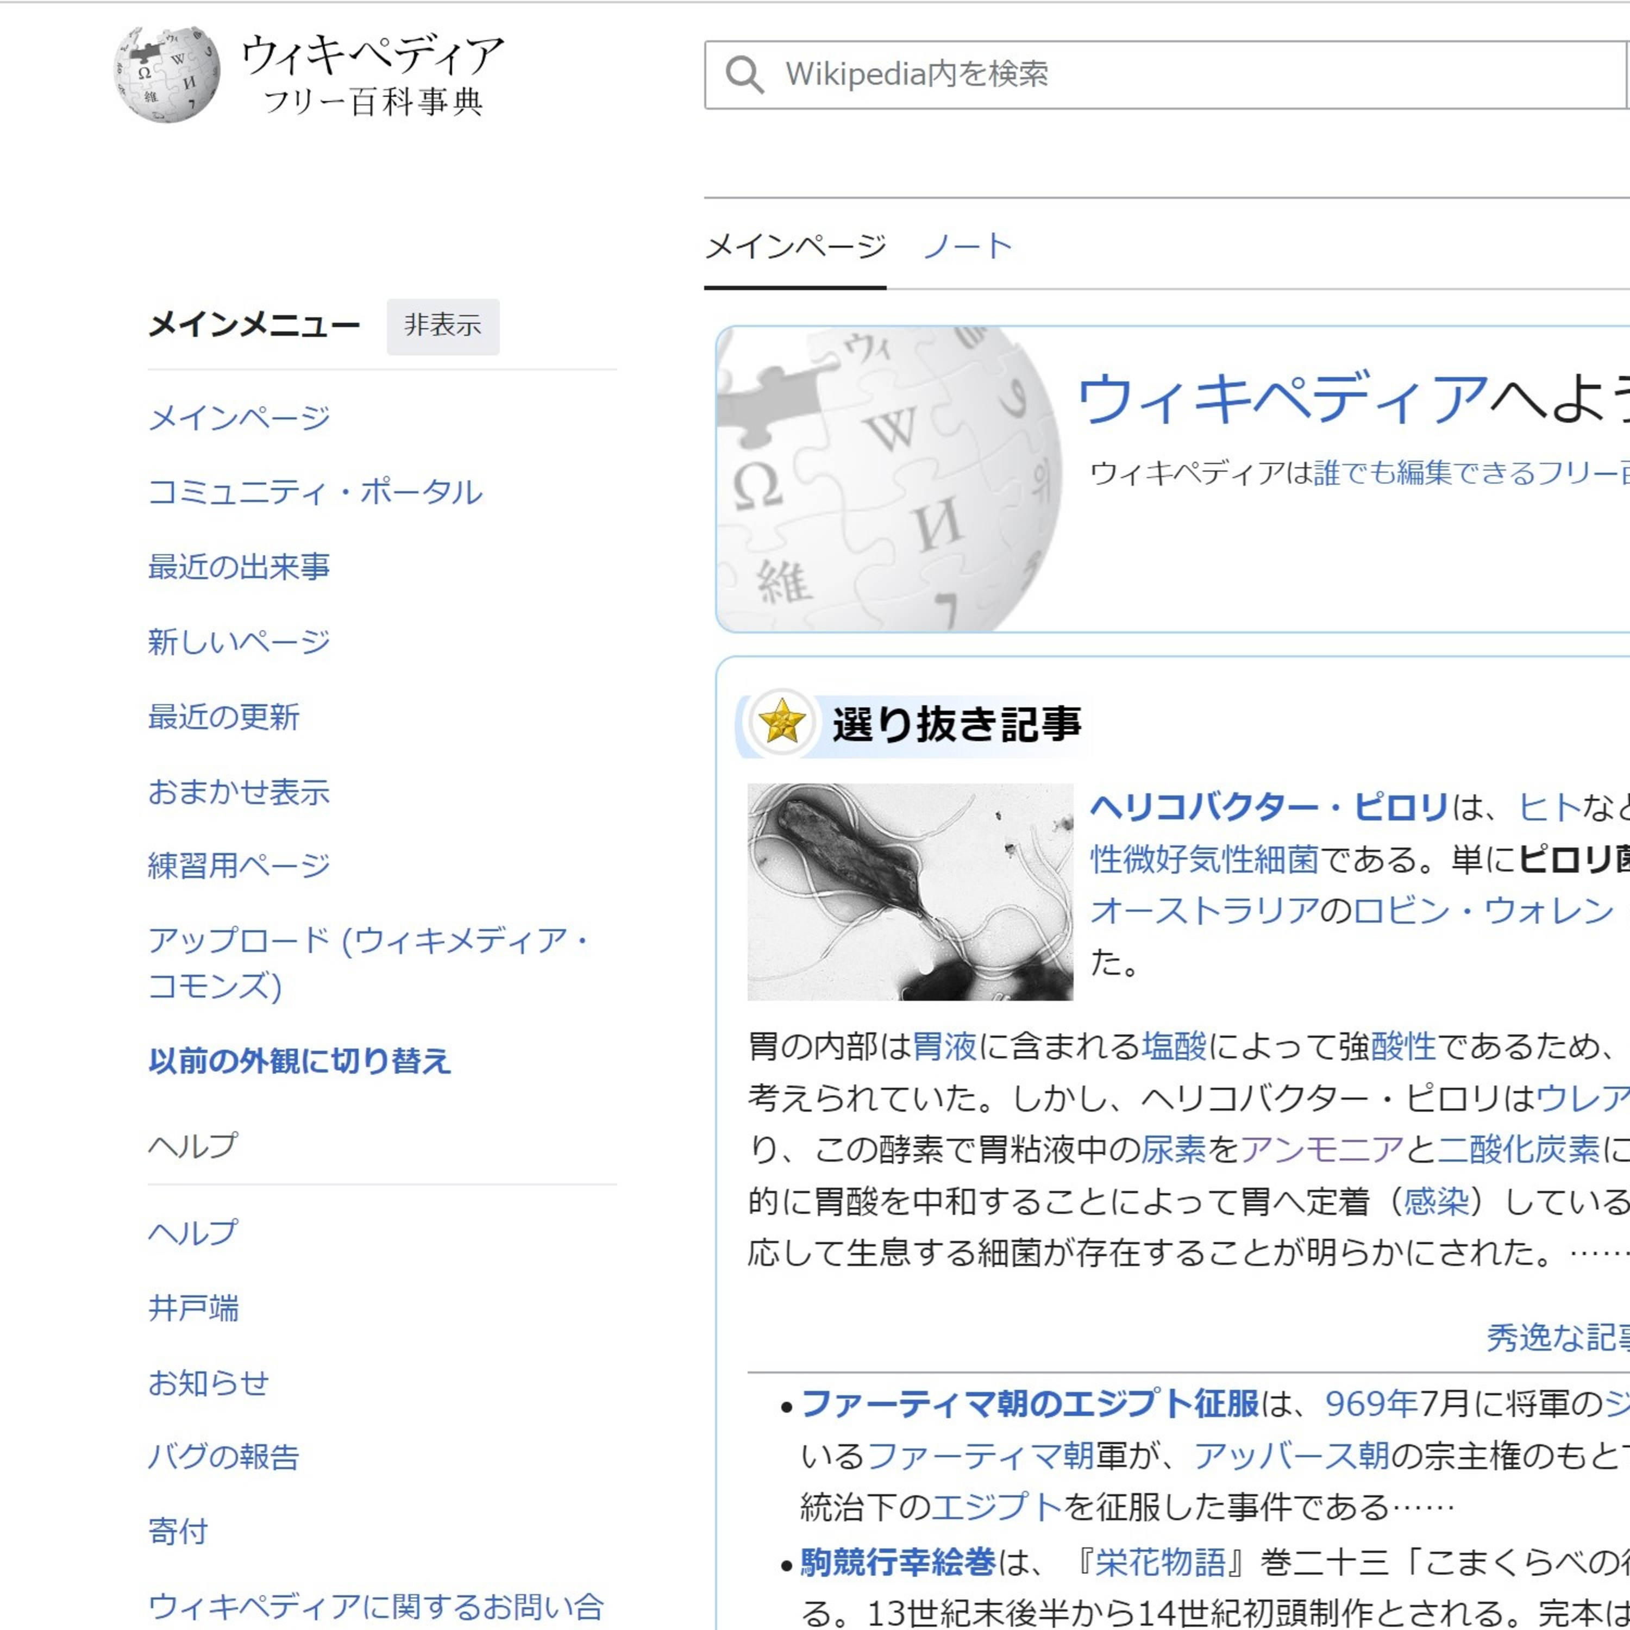Click 塩酸 link in article text
Screen dimensions: 1630x1630
(1174, 1046)
